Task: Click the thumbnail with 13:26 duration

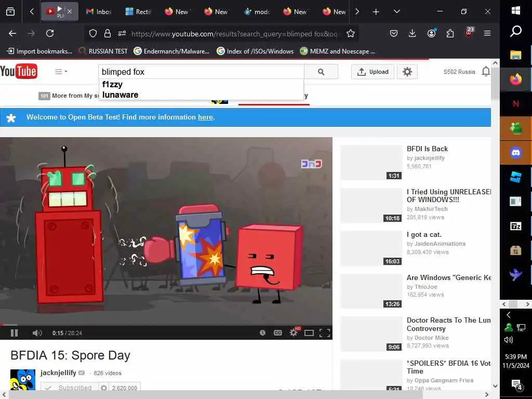Action: [371, 291]
